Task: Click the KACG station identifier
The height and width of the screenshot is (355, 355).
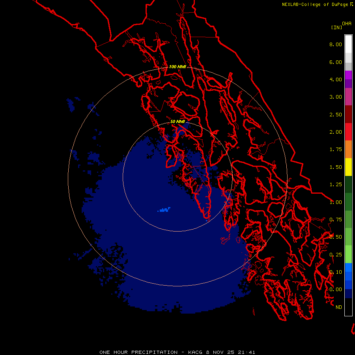Action: tap(195, 352)
